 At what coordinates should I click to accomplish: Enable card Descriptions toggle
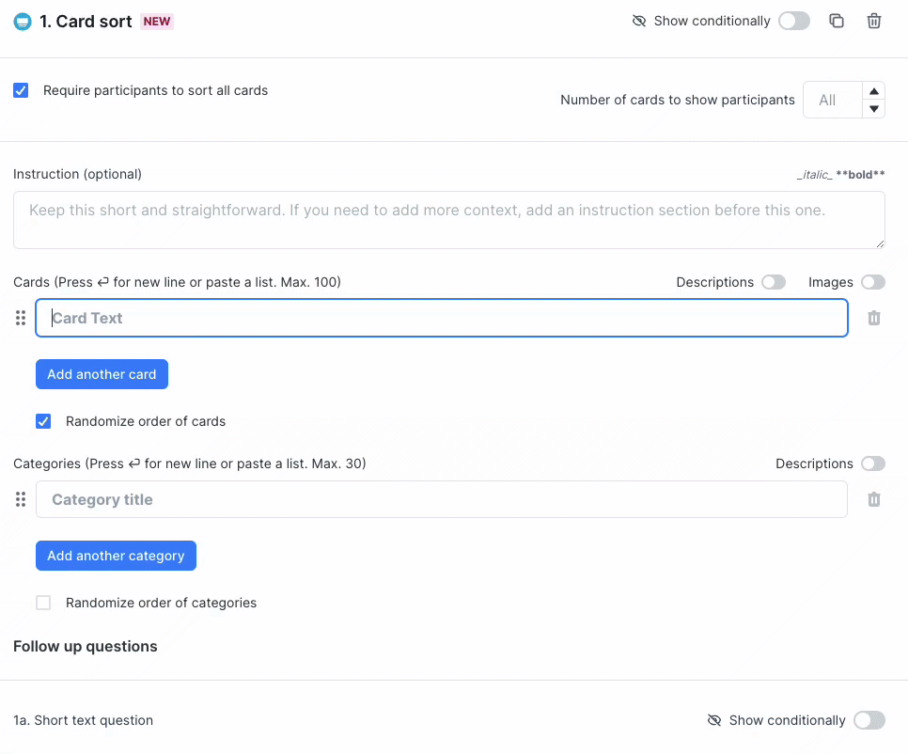click(774, 282)
